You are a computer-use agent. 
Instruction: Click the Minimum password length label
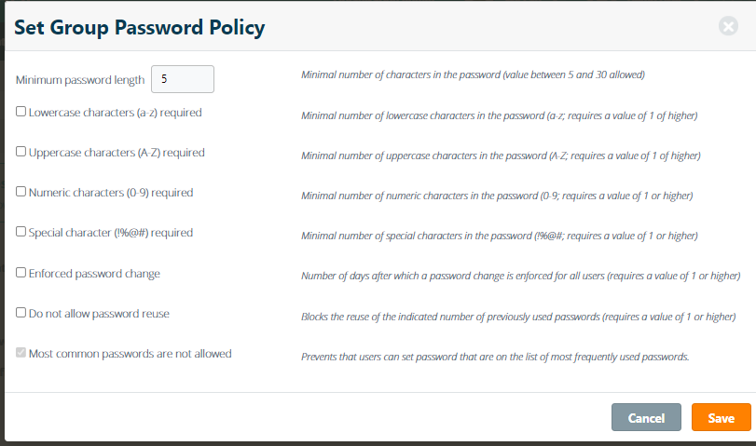(80, 80)
